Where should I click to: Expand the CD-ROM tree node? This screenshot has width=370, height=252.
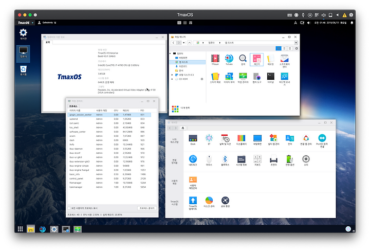click(x=172, y=79)
